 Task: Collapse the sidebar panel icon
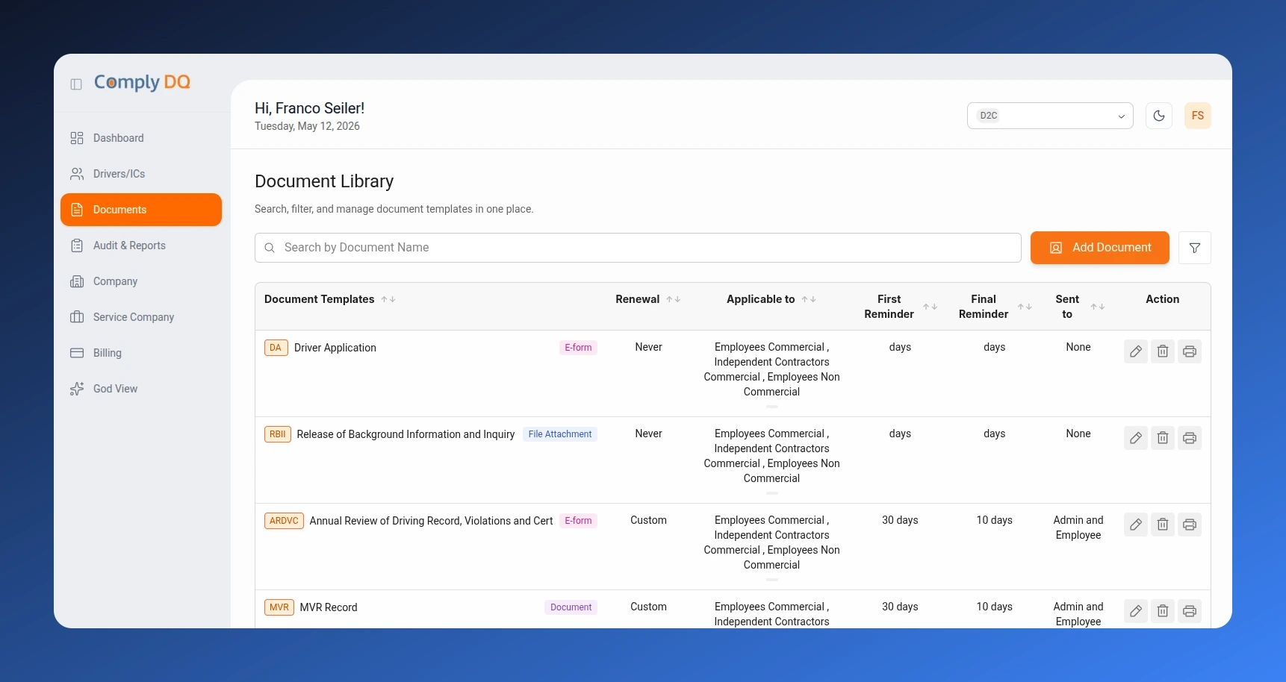(76, 84)
